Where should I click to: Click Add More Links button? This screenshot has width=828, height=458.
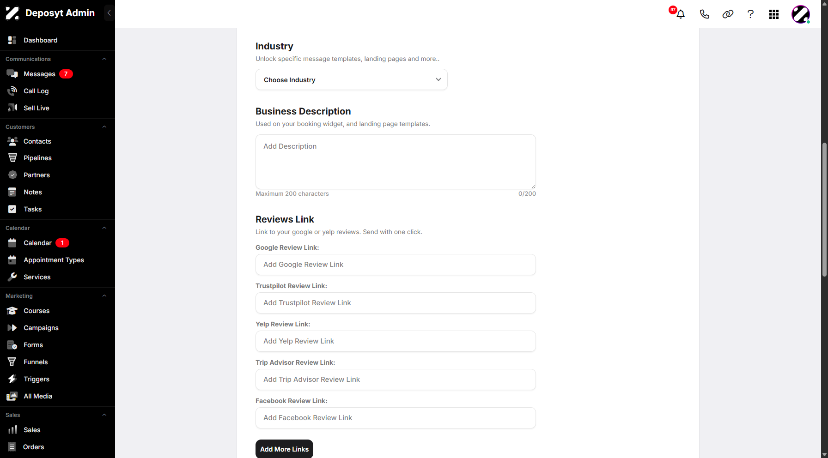click(284, 449)
